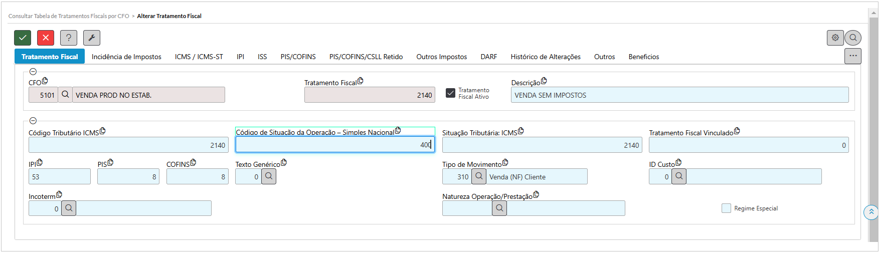
Task: Open the more tabs ellipsis button
Action: (x=852, y=56)
